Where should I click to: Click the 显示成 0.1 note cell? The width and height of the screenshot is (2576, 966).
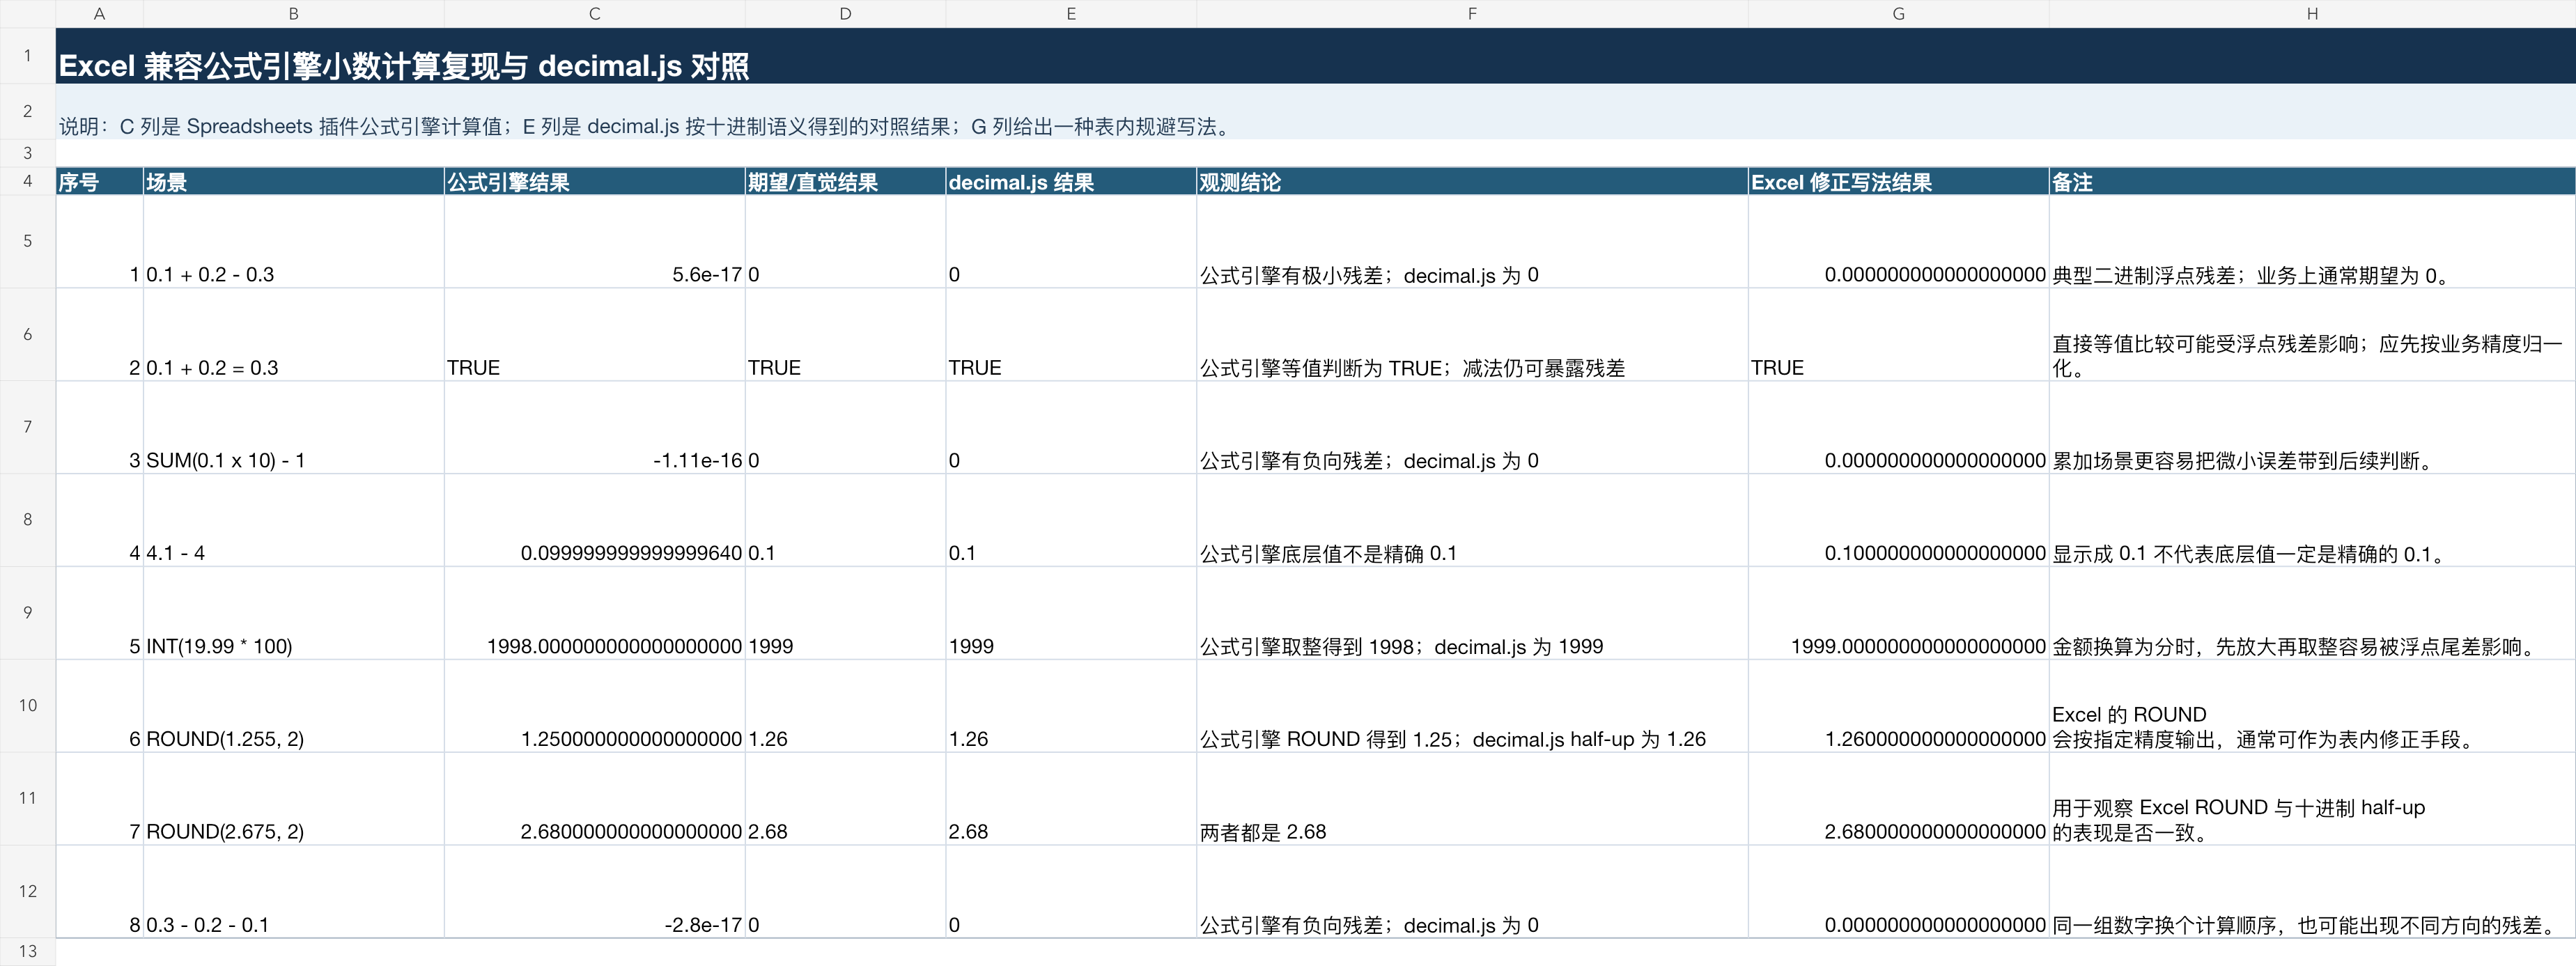(2312, 520)
